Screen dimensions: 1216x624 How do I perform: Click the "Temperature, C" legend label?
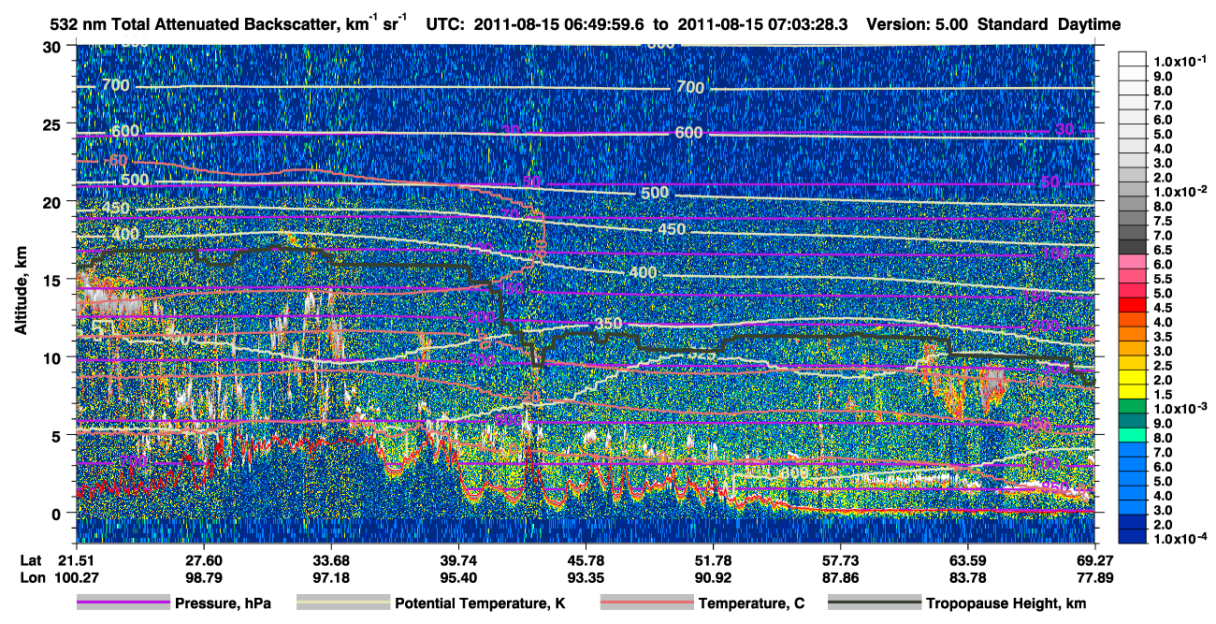(x=752, y=604)
